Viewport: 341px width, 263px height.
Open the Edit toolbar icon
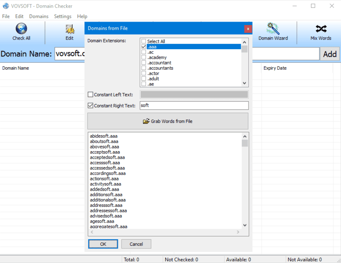coord(70,29)
